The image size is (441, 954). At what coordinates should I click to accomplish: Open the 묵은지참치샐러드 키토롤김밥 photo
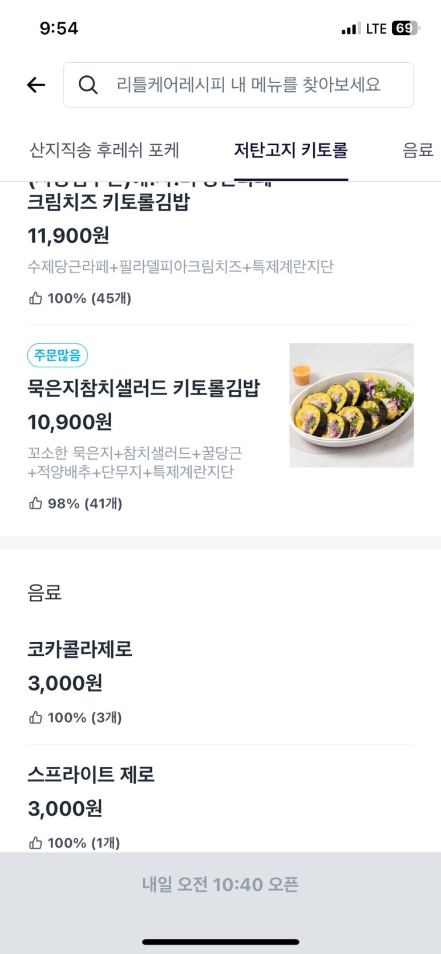[x=351, y=405]
